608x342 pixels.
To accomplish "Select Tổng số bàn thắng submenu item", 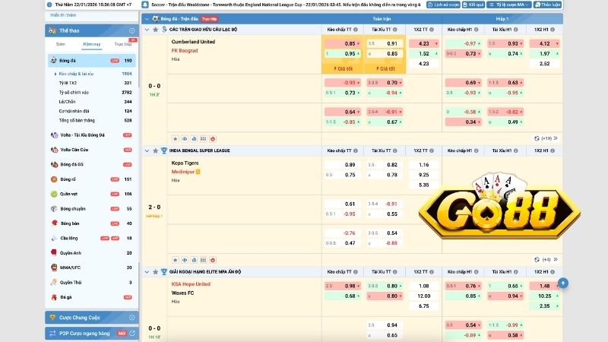I will coord(77,120).
